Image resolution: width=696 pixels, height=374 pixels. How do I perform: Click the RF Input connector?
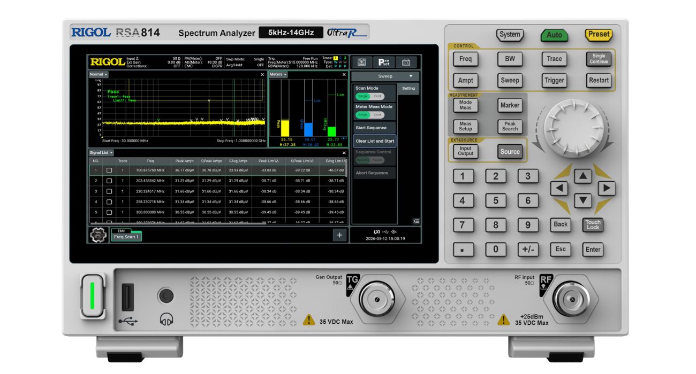coord(571,299)
